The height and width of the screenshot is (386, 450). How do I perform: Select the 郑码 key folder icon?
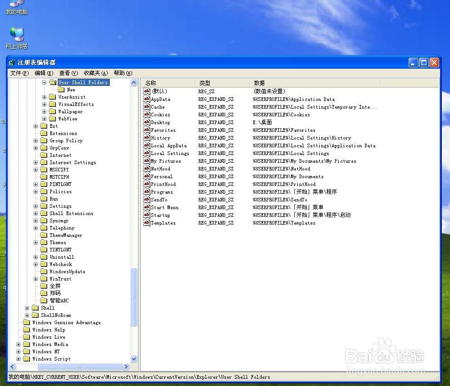[x=44, y=293]
